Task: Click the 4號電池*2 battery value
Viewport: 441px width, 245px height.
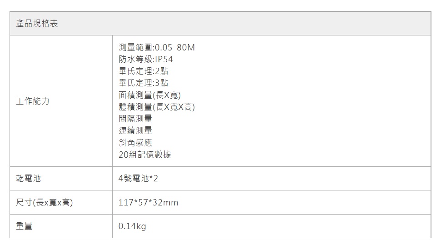Action: click(138, 179)
